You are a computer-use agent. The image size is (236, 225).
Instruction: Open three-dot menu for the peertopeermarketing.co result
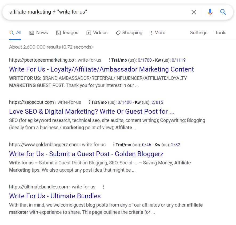coord(109,60)
